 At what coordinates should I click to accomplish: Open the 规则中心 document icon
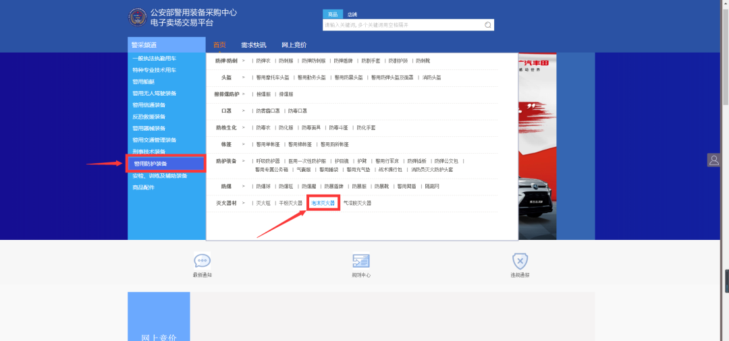point(360,261)
